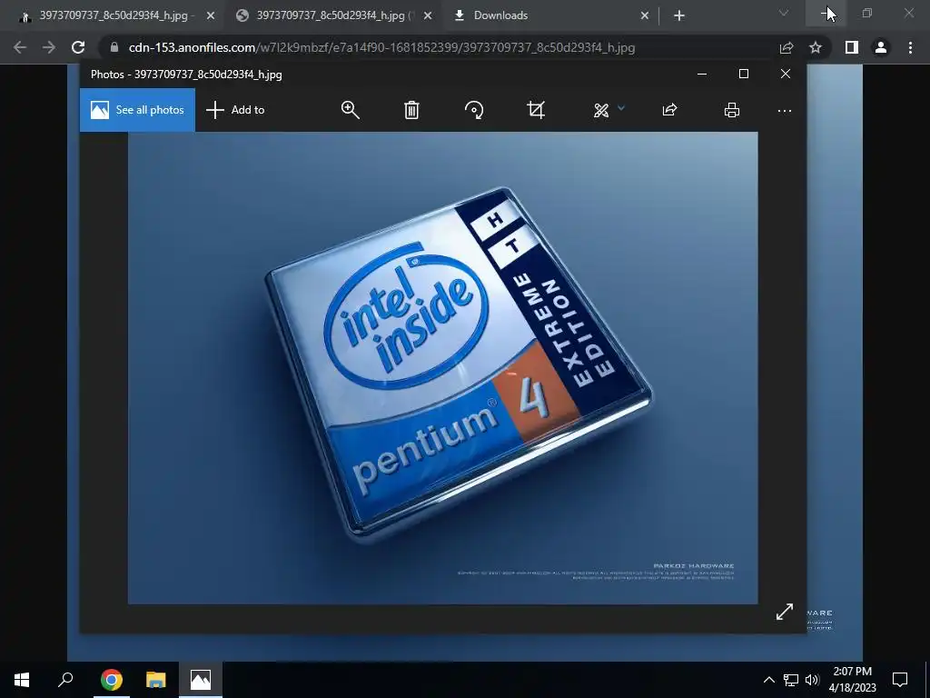This screenshot has width=930, height=698.
Task: Share the photo via Photos share icon
Action: pyautogui.click(x=669, y=110)
